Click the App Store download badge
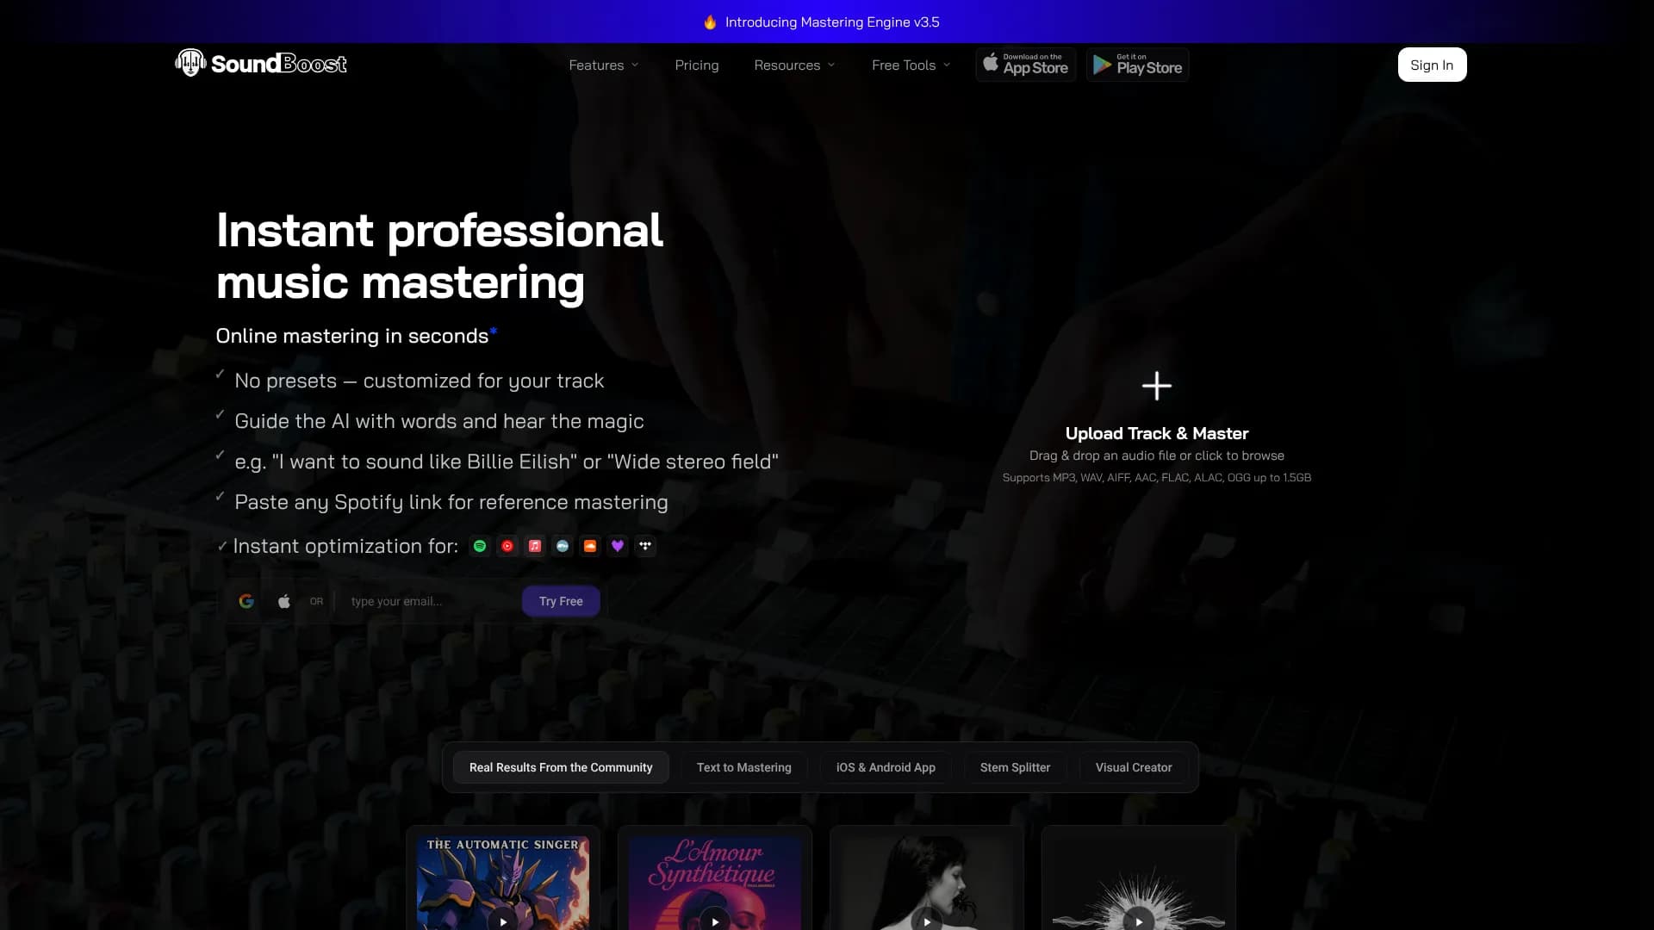The height and width of the screenshot is (930, 1654). tap(1025, 65)
